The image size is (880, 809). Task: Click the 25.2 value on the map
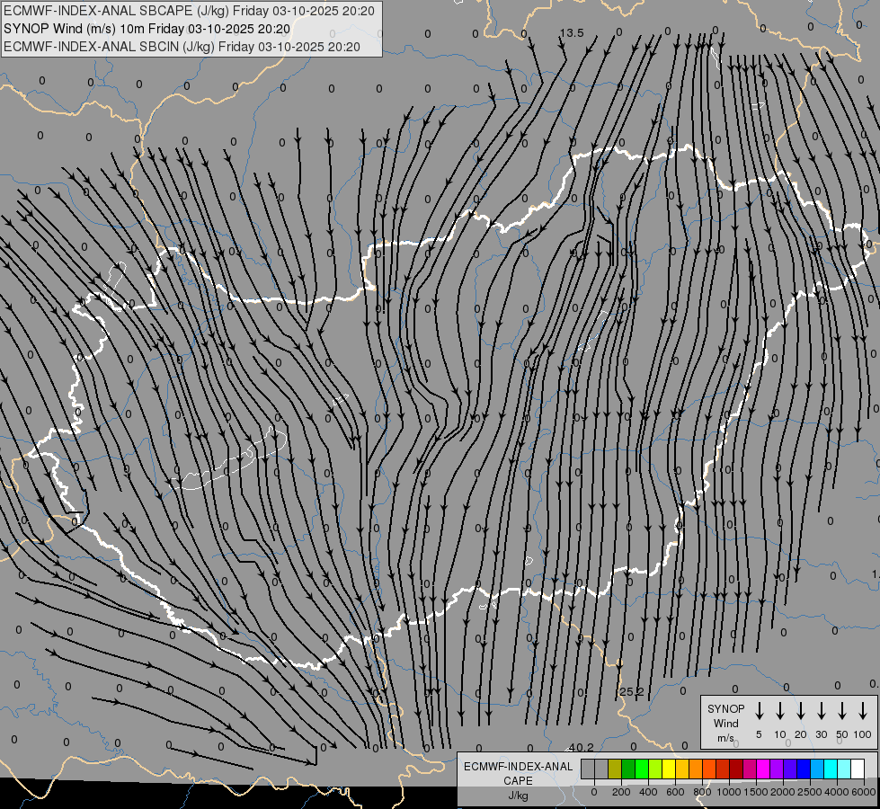[x=632, y=691]
